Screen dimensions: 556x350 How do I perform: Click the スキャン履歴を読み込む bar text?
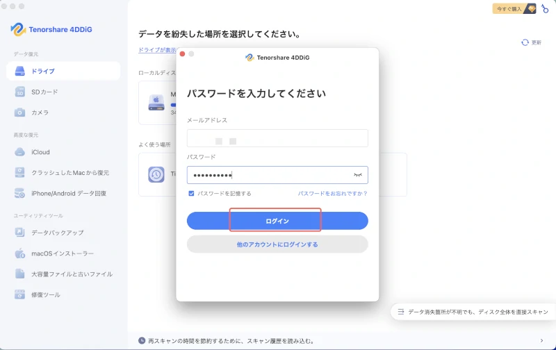tap(231, 341)
